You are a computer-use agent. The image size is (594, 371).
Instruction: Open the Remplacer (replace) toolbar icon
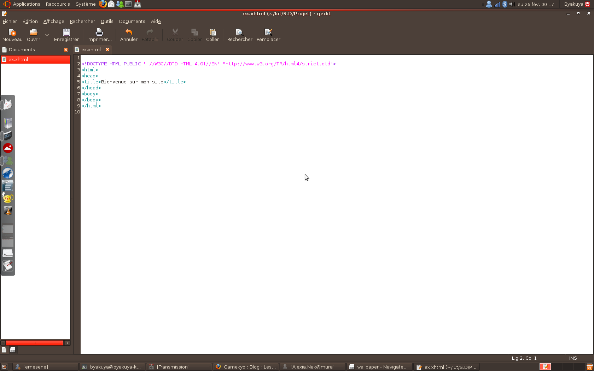click(x=268, y=32)
